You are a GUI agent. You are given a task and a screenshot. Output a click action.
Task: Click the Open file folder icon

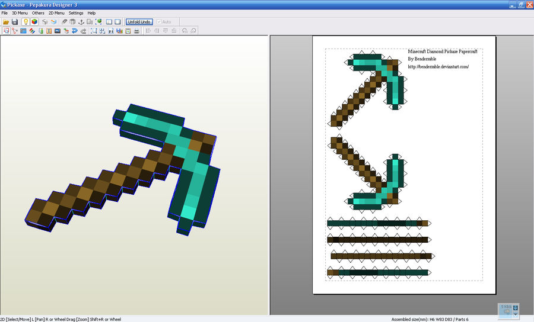tap(6, 22)
